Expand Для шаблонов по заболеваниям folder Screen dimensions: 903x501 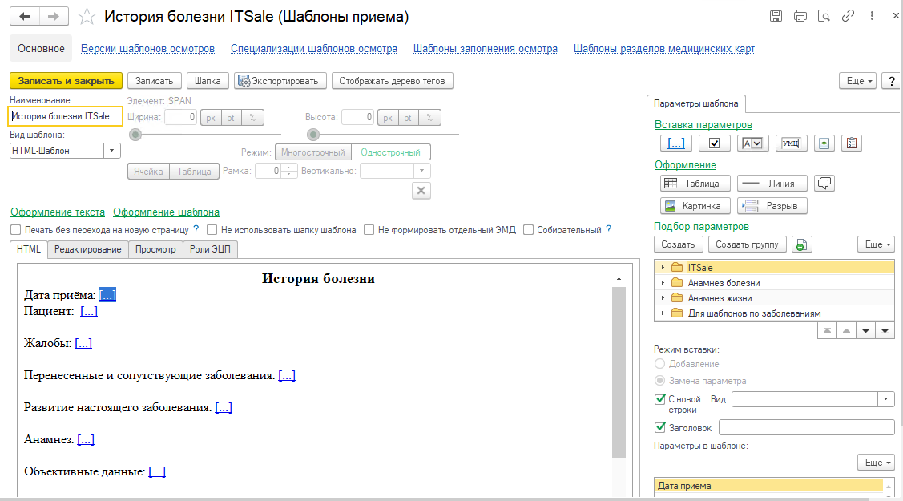(663, 313)
